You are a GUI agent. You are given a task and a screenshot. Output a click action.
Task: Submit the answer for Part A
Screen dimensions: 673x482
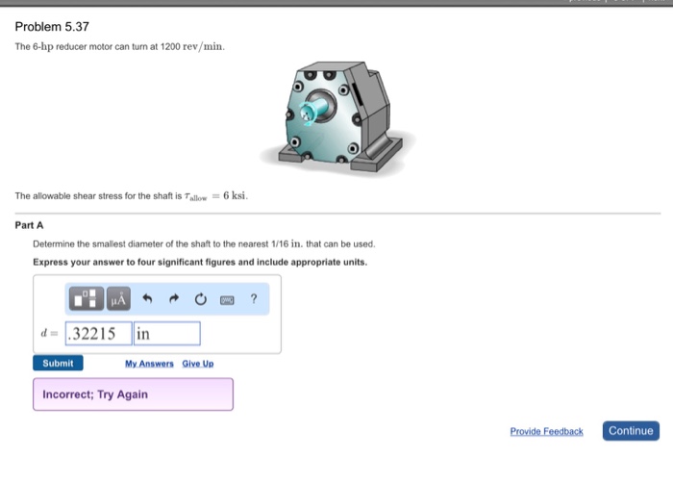click(58, 363)
